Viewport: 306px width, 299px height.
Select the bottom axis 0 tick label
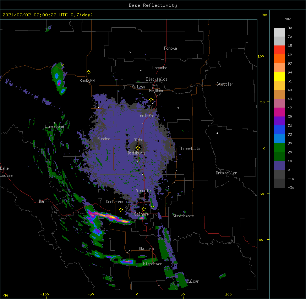pyautogui.click(x=137, y=294)
